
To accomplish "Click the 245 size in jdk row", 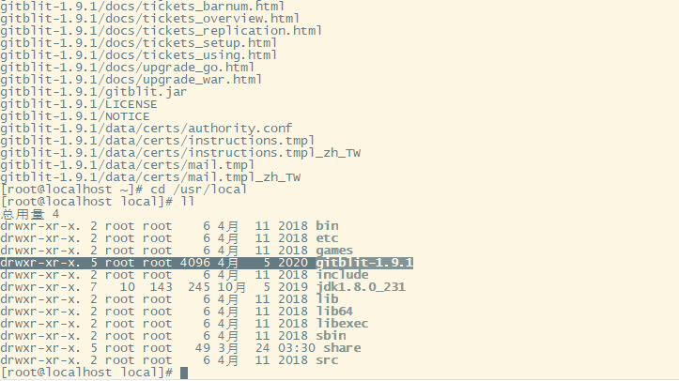I will [x=199, y=287].
